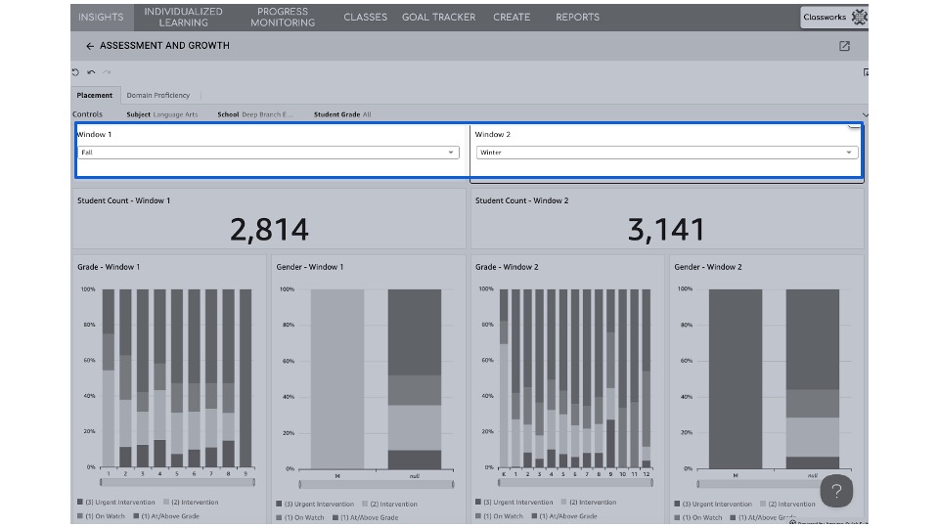The width and height of the screenshot is (939, 528).
Task: Click the Student Grade All control
Action: [342, 114]
